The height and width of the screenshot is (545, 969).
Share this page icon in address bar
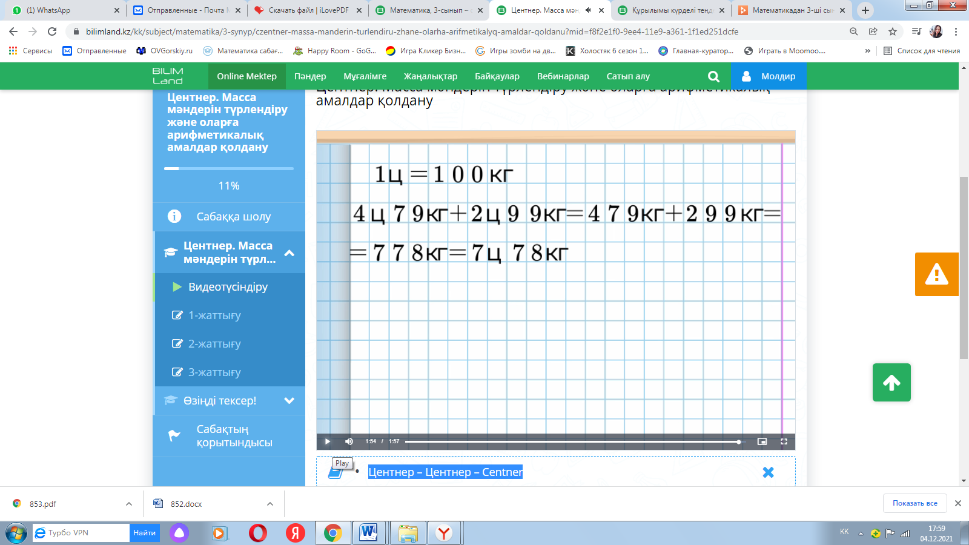(873, 31)
